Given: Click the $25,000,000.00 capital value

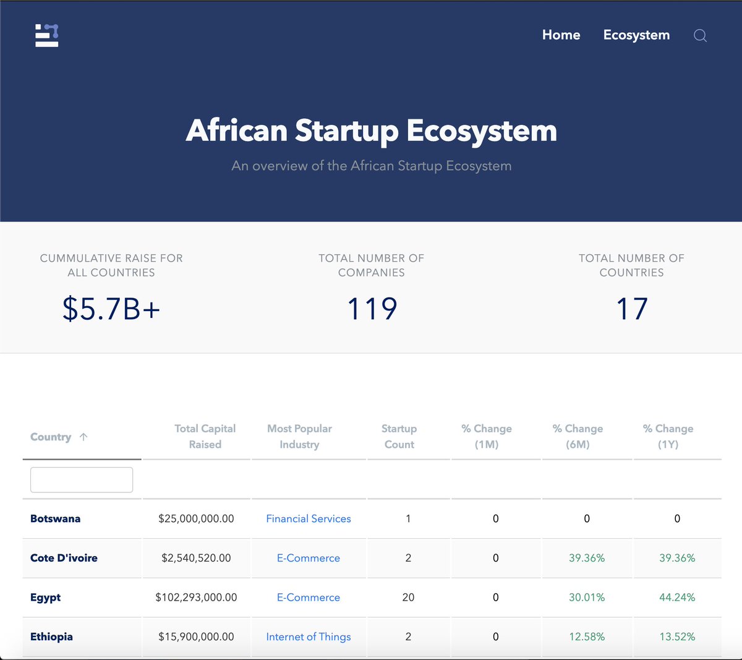Looking at the screenshot, I should coord(196,518).
